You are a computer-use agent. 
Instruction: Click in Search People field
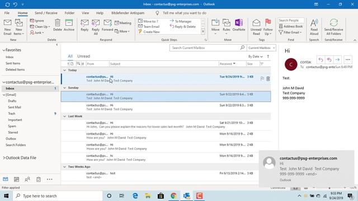pos(291,20)
